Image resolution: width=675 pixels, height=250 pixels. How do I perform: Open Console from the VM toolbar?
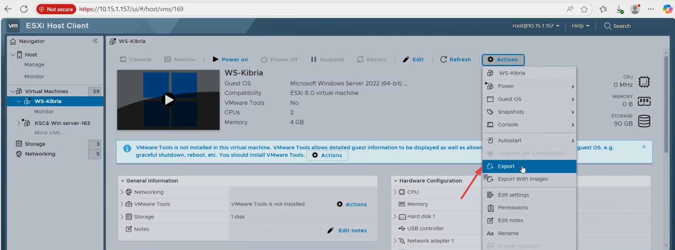136,59
